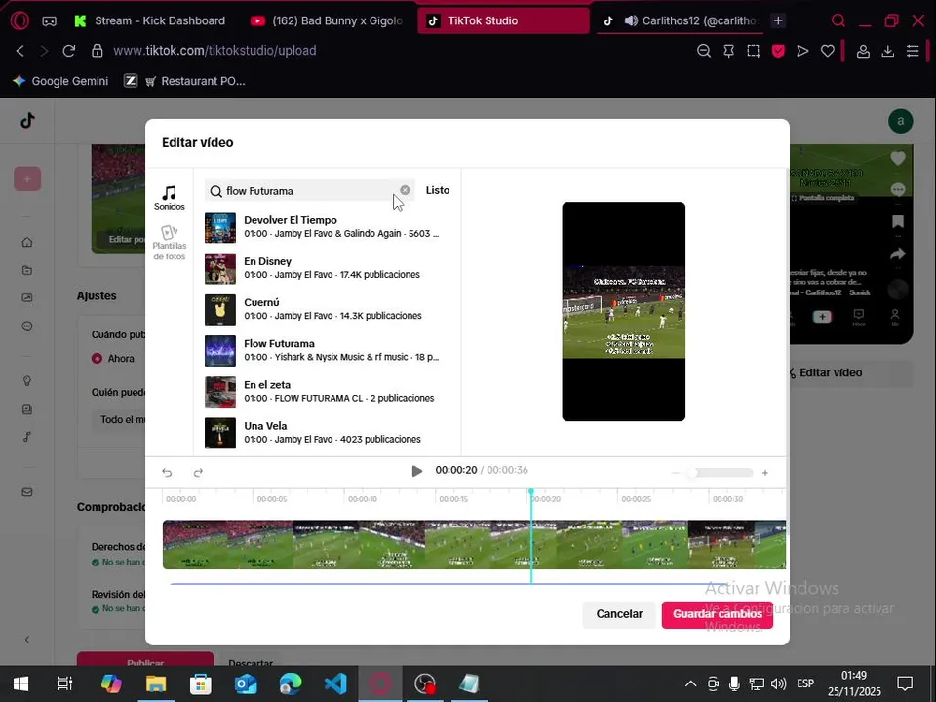This screenshot has height=702, width=936.
Task: Zoom out the timeline with minus
Action: (675, 473)
